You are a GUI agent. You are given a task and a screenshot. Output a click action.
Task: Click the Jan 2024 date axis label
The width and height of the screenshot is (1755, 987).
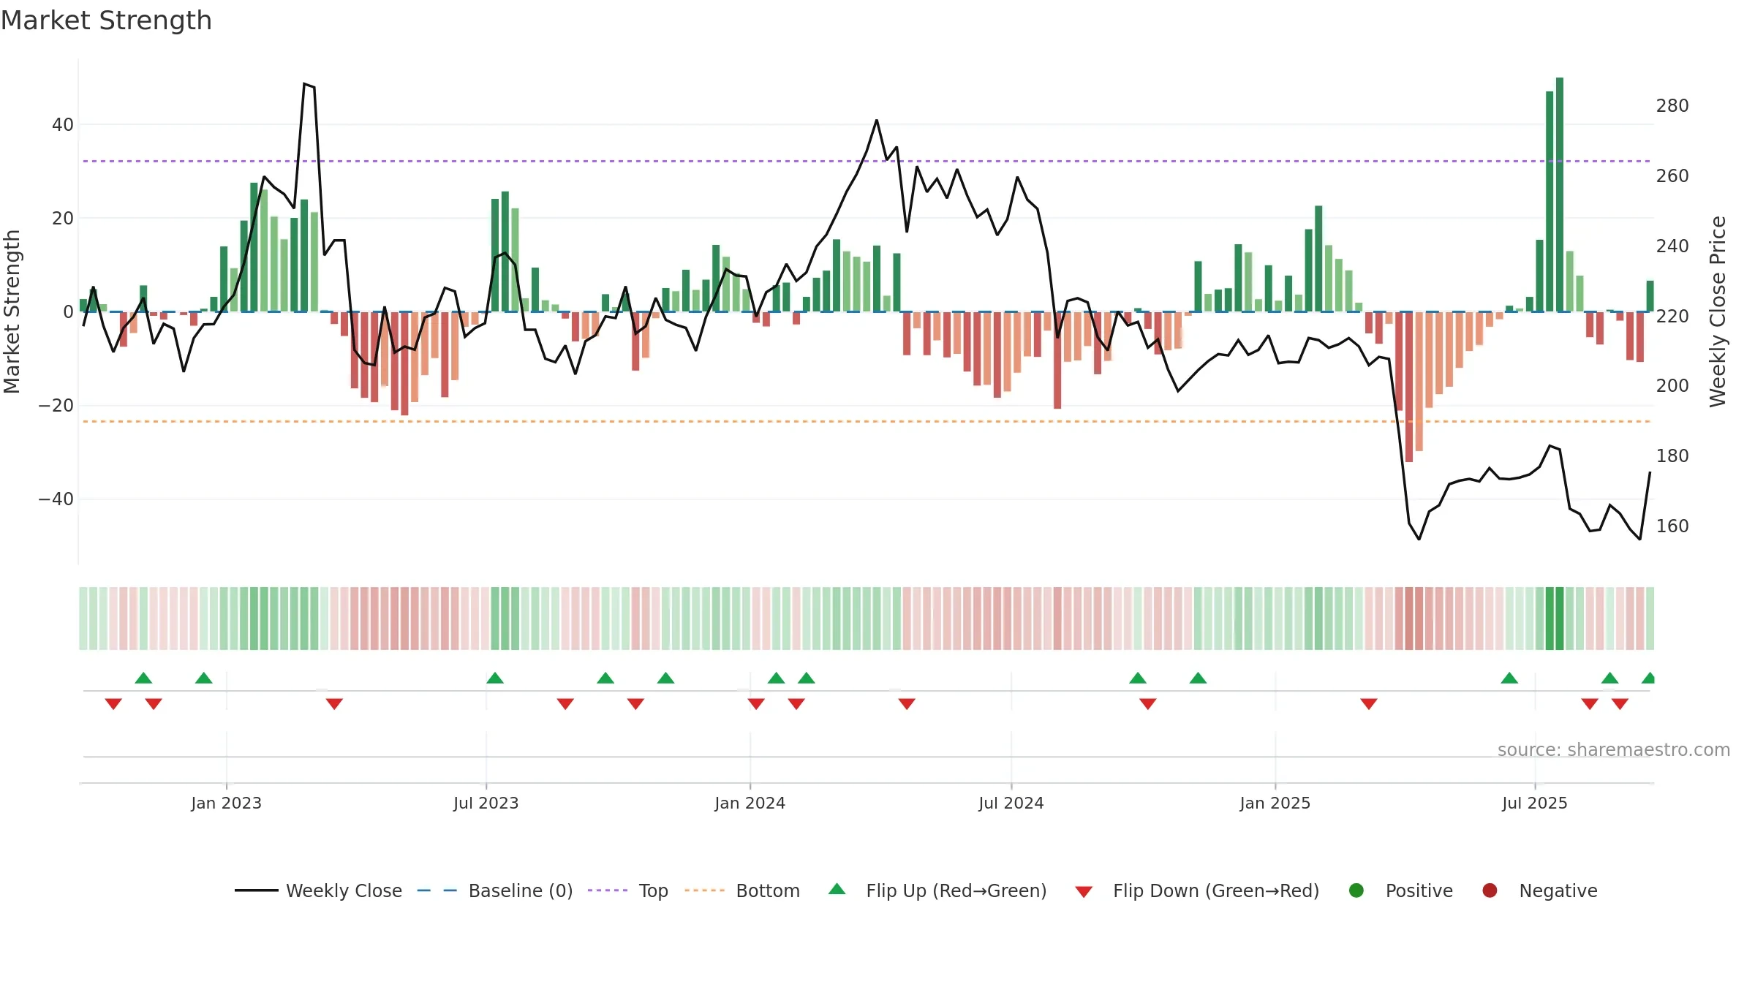click(750, 803)
